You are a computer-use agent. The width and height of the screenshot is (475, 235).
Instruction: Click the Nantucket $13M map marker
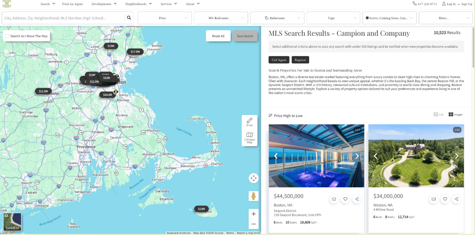point(201,209)
